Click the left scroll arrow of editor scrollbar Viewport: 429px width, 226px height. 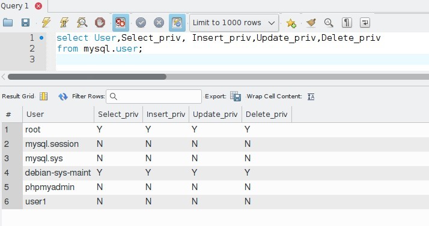[3, 77]
